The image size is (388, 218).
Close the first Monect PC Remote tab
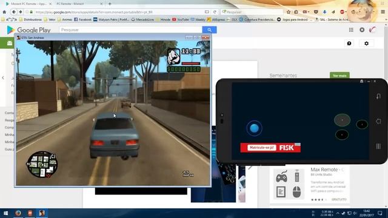coord(50,4)
